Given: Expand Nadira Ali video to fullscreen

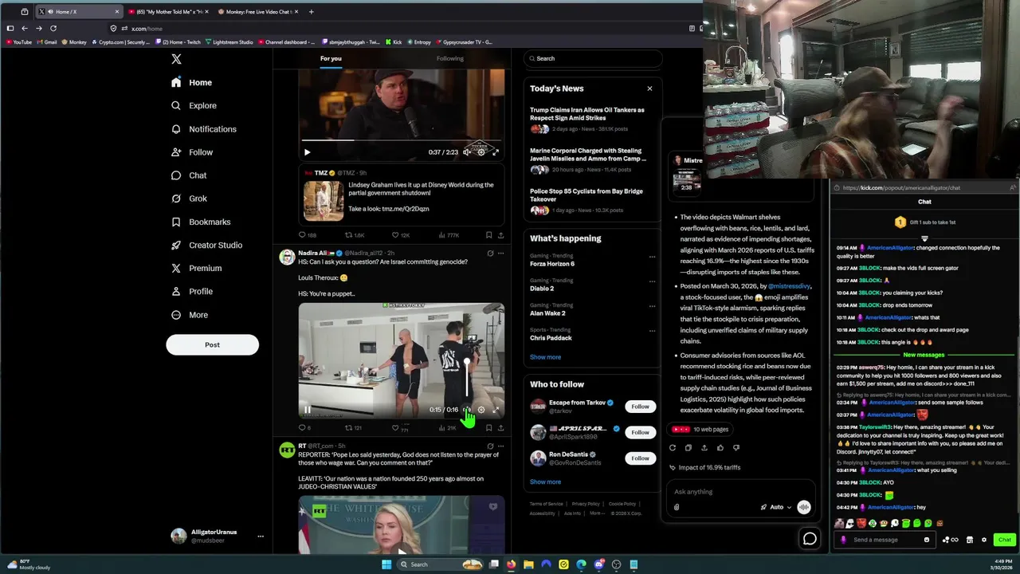Looking at the screenshot, I should pos(495,410).
